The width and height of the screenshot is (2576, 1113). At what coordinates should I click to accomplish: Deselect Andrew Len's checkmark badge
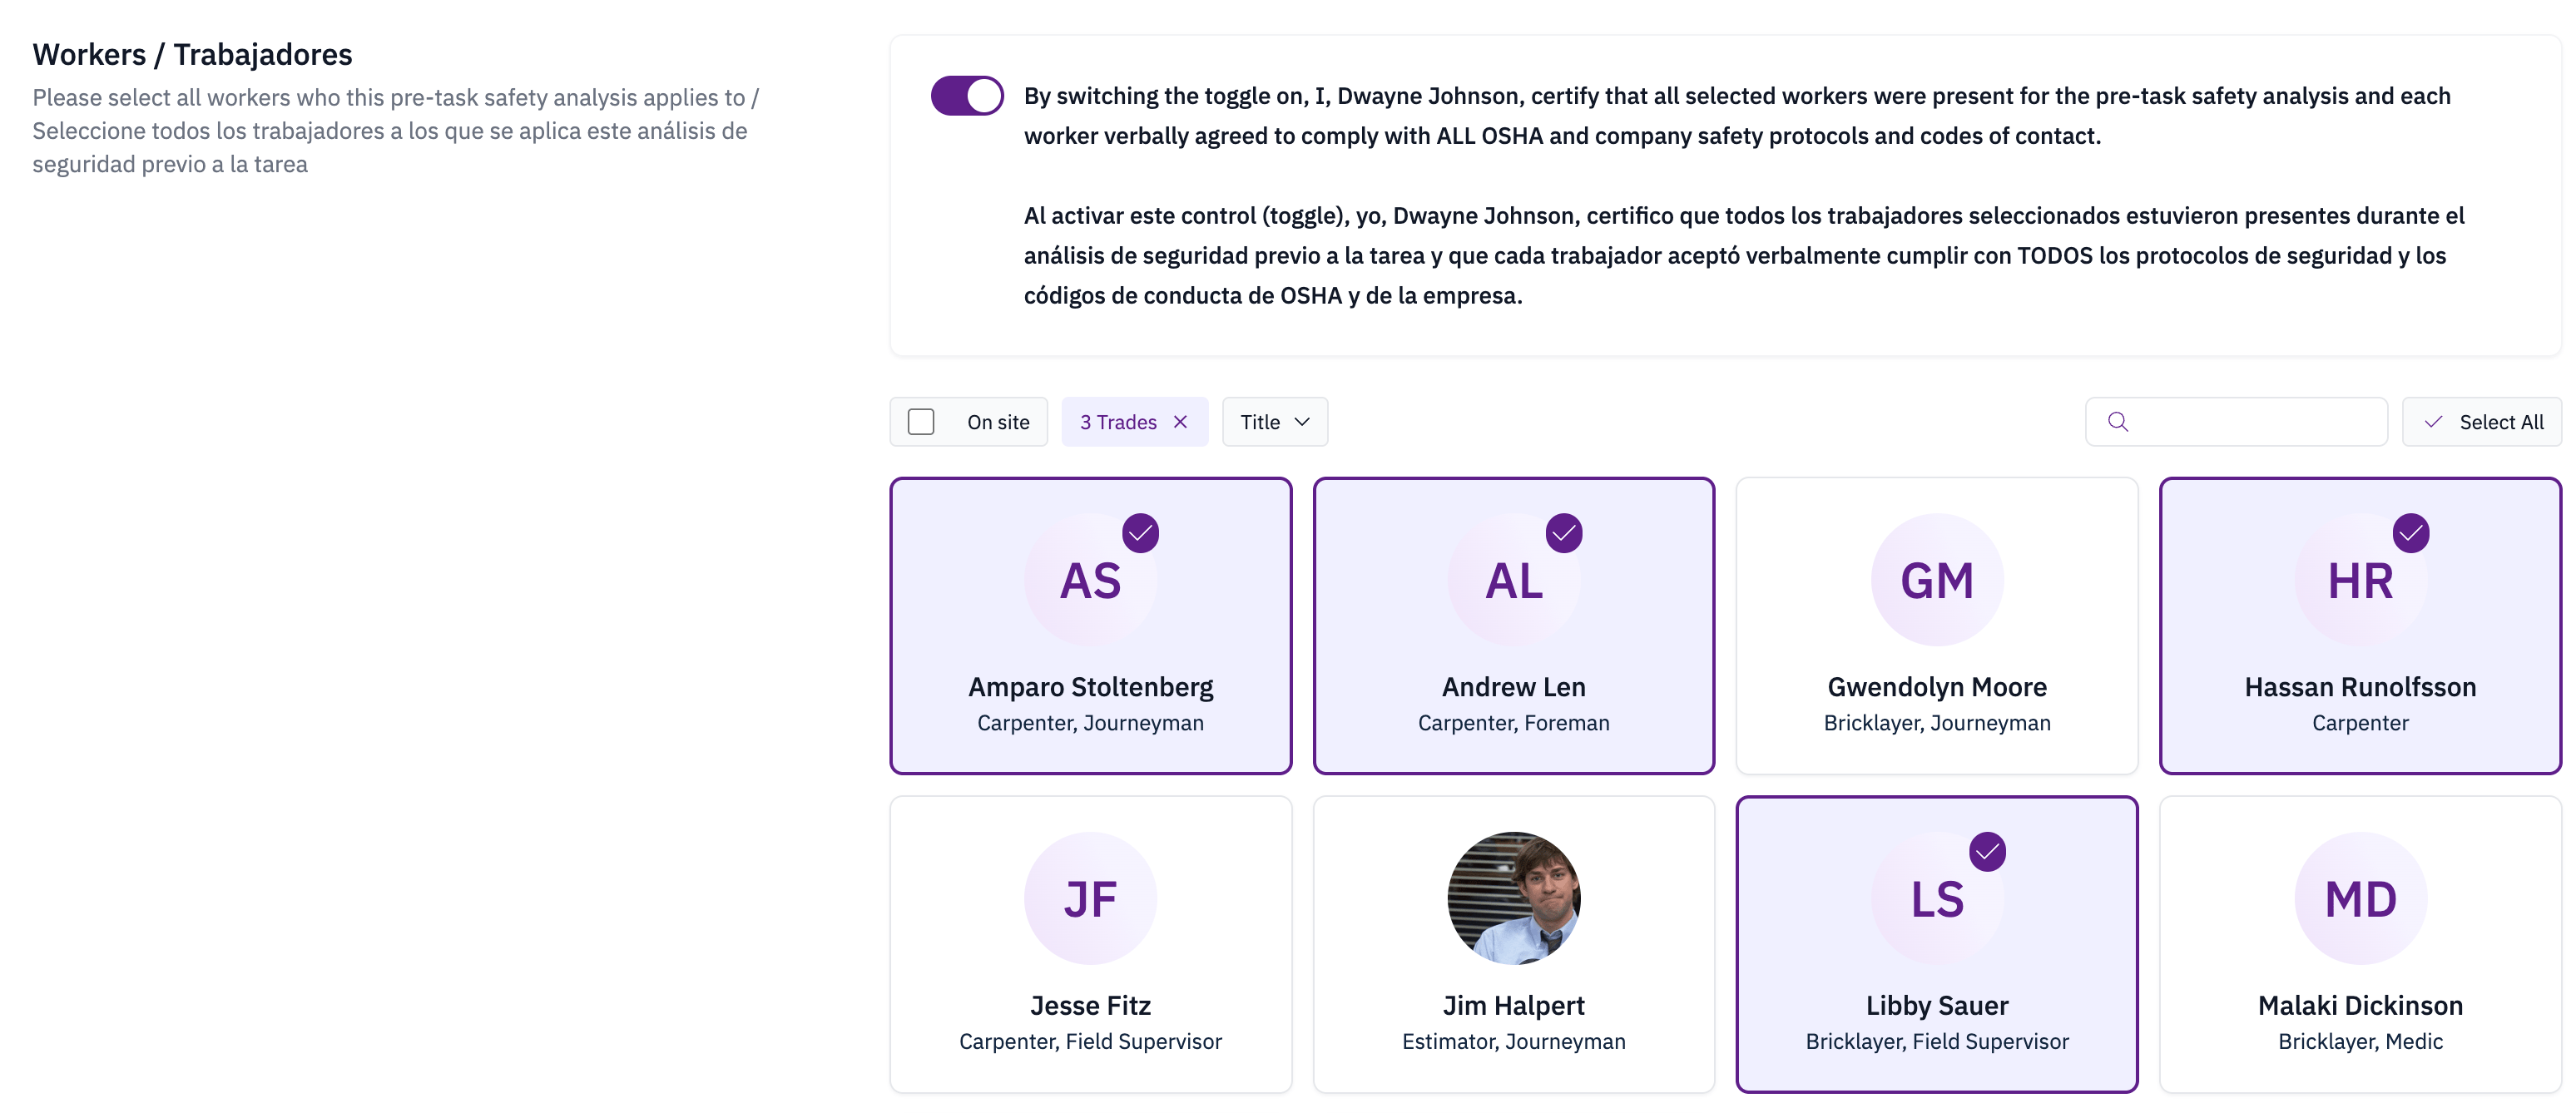[1564, 533]
